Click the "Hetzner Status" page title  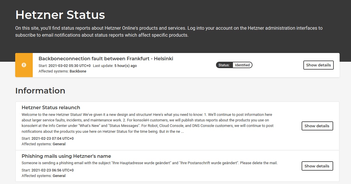[x=60, y=15]
